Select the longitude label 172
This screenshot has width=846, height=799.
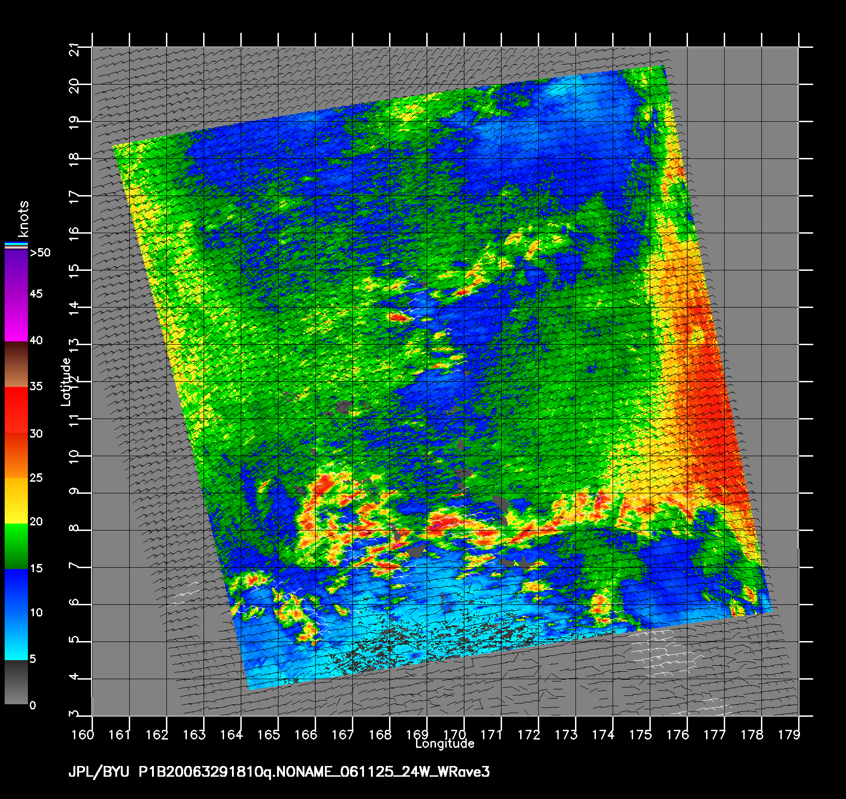click(x=529, y=734)
